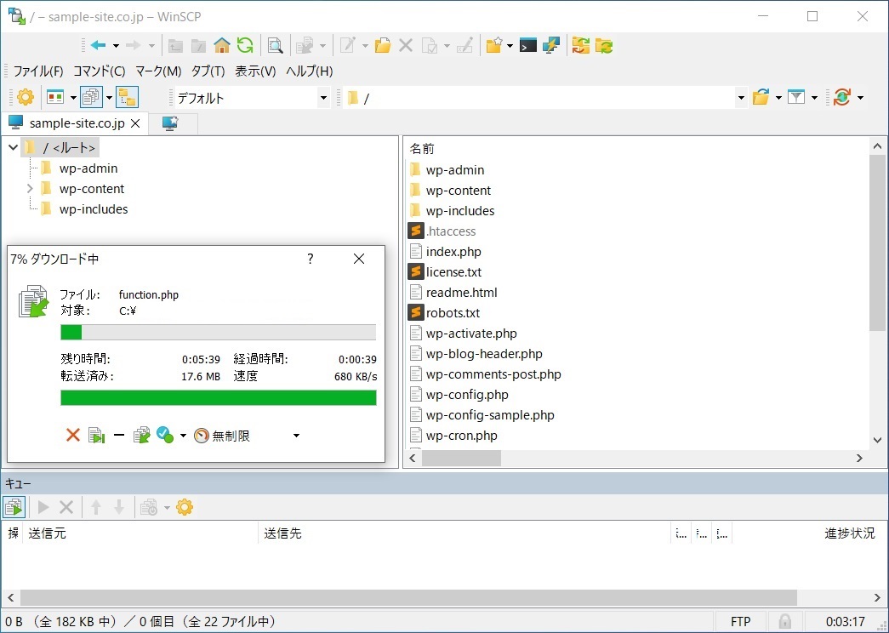Go to the home directory
889x633 pixels.
pos(222,45)
